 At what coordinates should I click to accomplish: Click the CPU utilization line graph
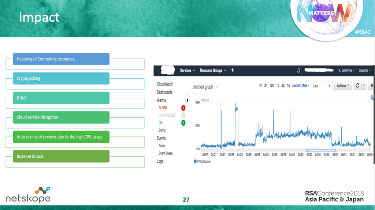click(x=286, y=125)
